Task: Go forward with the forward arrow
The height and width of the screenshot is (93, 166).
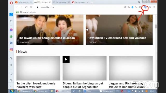Action: 22,7
